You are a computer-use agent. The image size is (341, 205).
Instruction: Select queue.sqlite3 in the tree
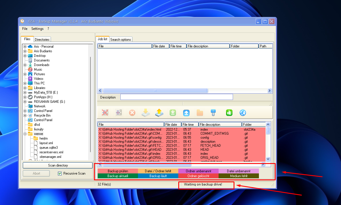48,148
